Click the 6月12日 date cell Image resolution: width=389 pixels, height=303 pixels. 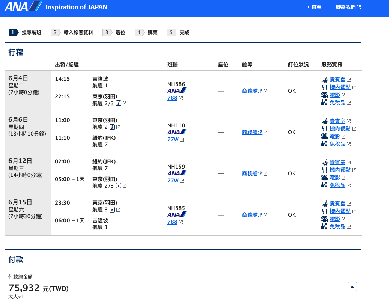click(x=28, y=173)
